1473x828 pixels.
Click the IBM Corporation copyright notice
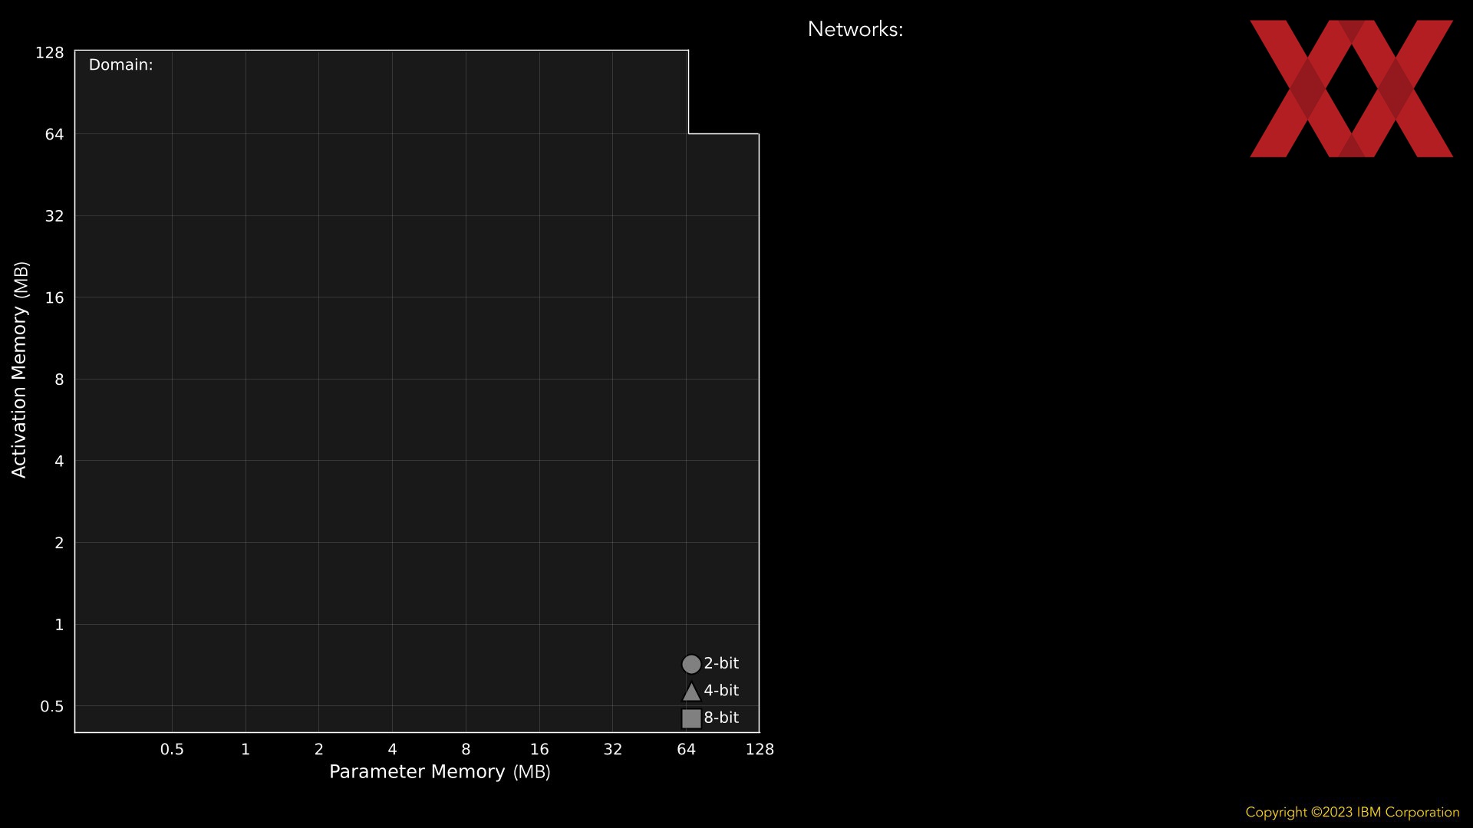(x=1353, y=812)
